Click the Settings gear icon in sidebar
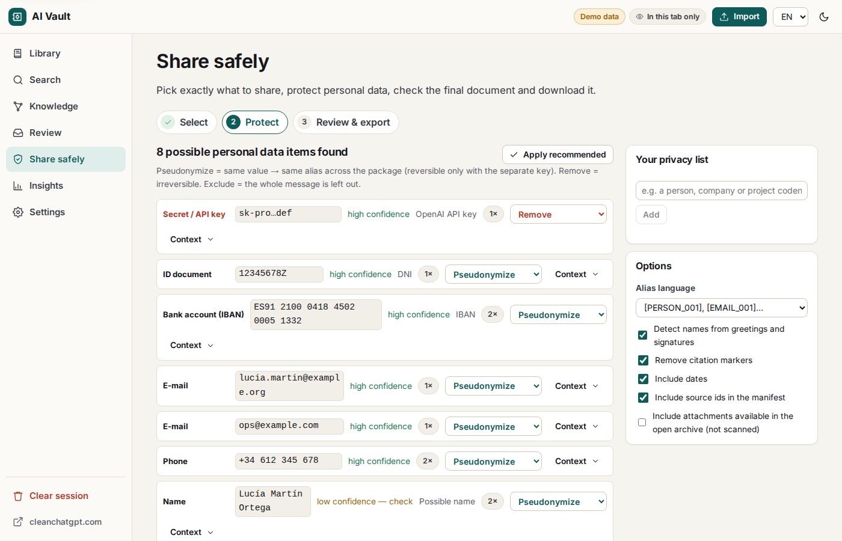The height and width of the screenshot is (541, 842). [x=18, y=212]
